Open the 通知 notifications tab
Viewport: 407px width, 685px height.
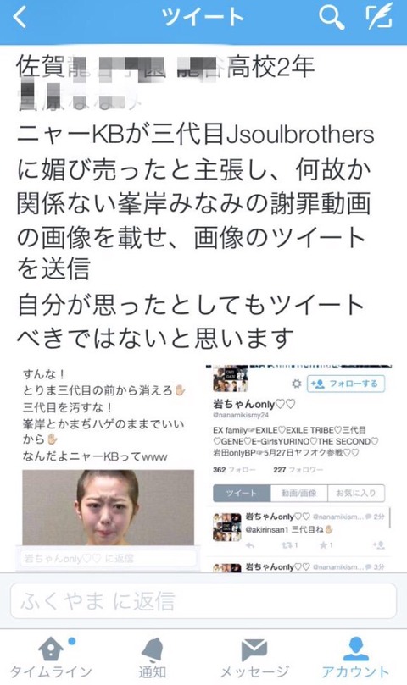coord(153,657)
